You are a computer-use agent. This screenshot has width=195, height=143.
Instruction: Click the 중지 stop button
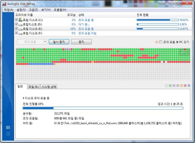[81, 42]
